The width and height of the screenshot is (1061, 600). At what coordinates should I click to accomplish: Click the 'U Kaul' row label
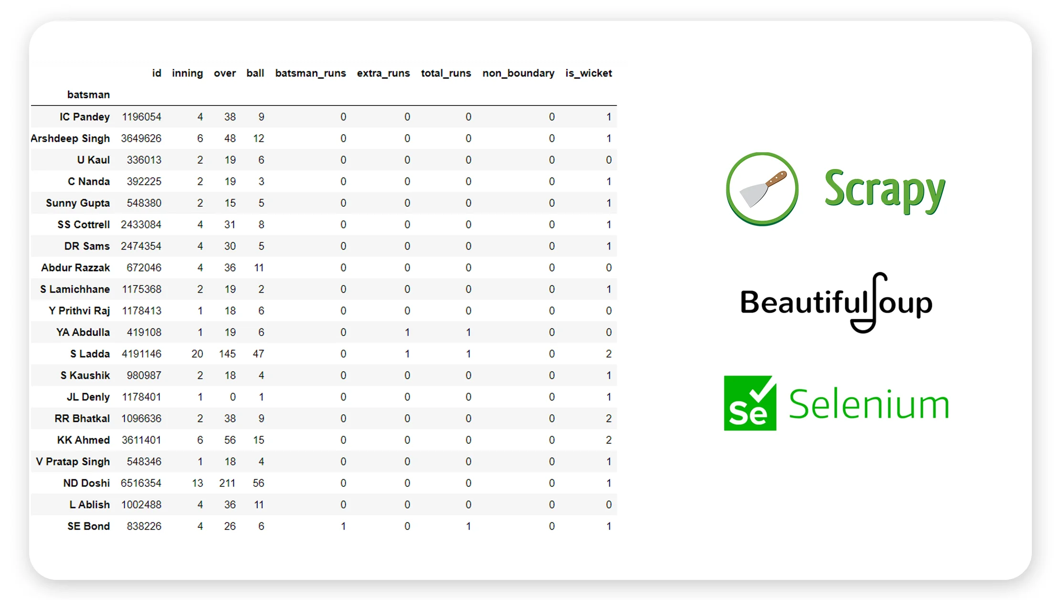[x=94, y=160]
